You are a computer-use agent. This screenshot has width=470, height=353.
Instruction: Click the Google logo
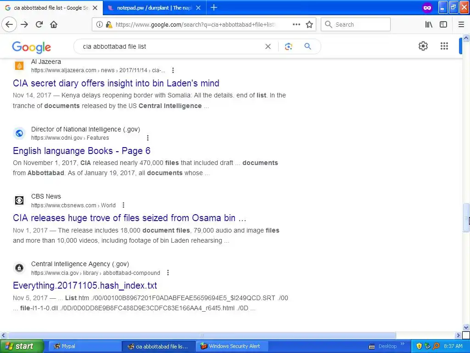click(32, 47)
